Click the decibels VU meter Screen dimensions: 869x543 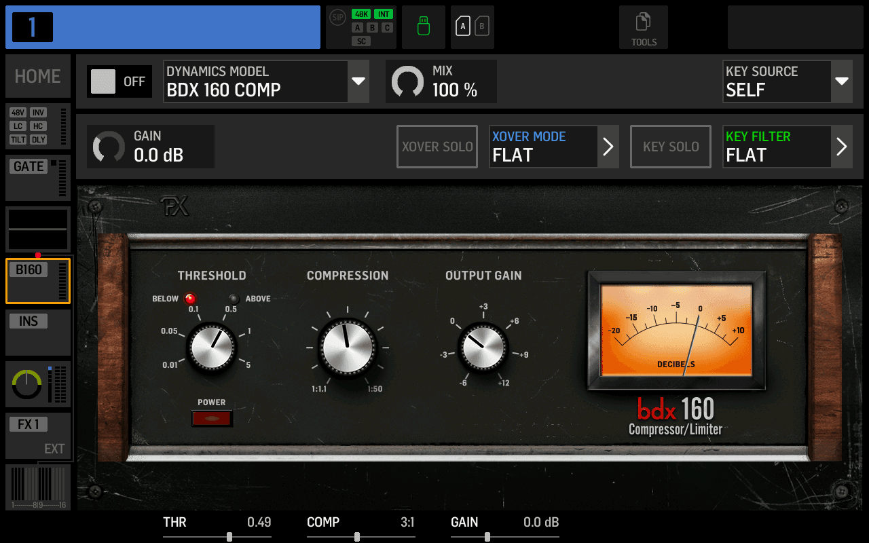coord(677,331)
